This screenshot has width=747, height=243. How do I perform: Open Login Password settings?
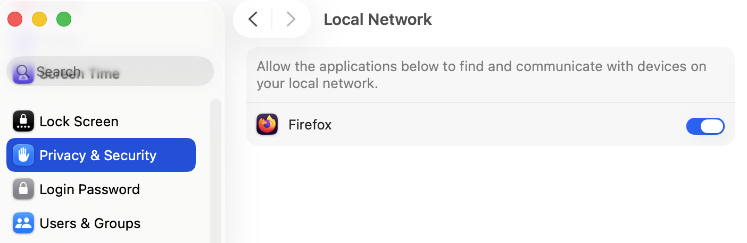[89, 189]
